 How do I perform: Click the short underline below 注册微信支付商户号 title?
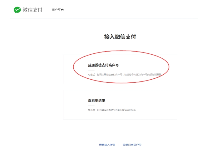click(91, 70)
